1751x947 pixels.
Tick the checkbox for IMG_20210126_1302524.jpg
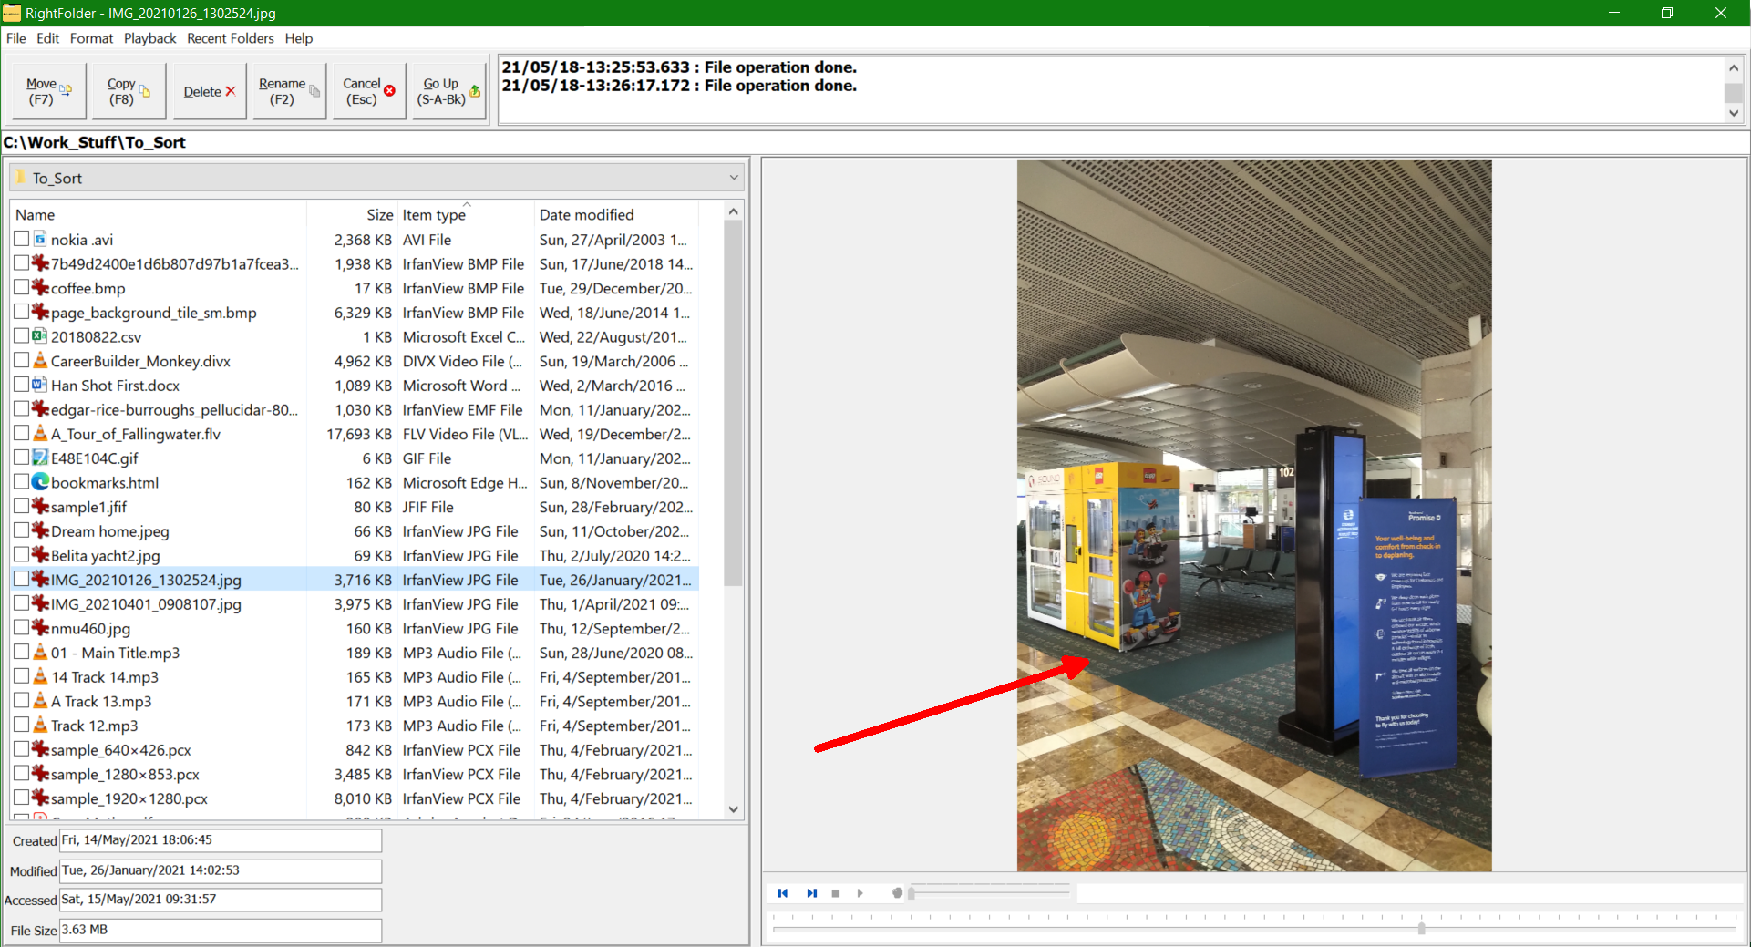(22, 579)
